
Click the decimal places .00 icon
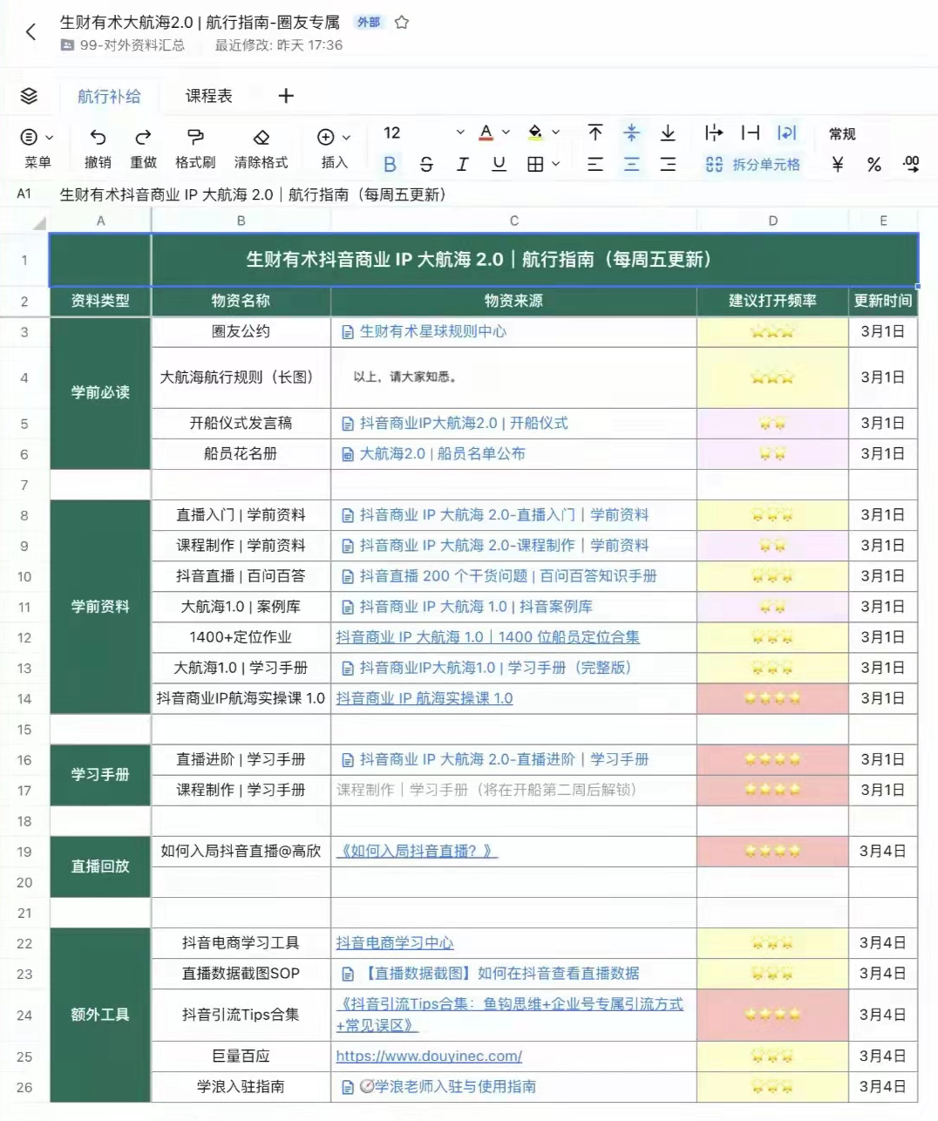[911, 164]
